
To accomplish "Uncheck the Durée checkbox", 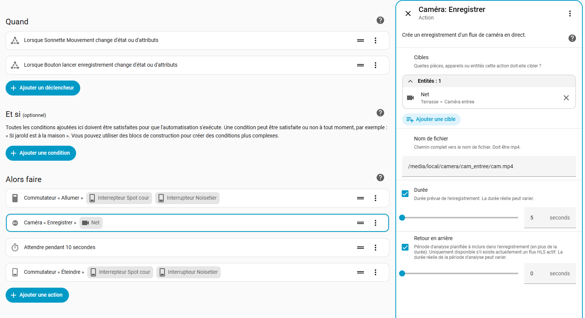I will [x=405, y=194].
